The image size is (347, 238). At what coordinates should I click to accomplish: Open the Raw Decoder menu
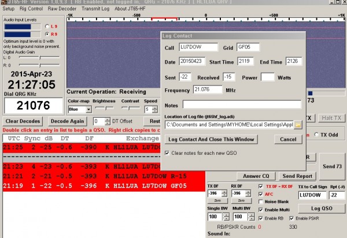click(x=62, y=9)
